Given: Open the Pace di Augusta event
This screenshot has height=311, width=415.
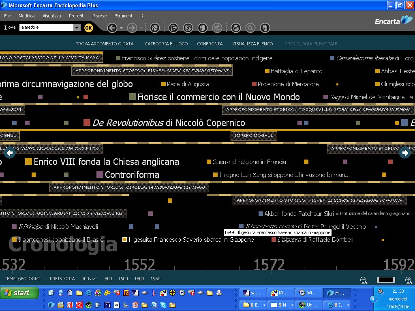Looking at the screenshot, I should click(185, 84).
